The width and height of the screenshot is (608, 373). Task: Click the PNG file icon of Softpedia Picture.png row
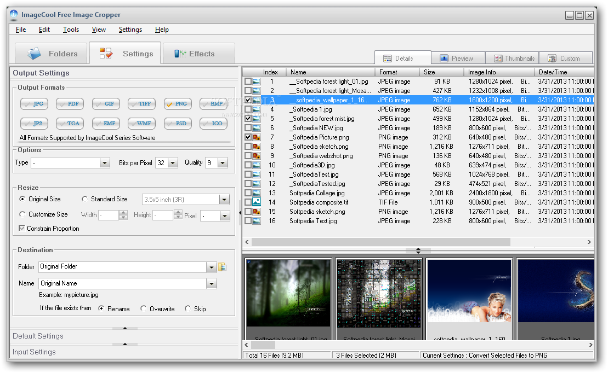[x=257, y=137]
